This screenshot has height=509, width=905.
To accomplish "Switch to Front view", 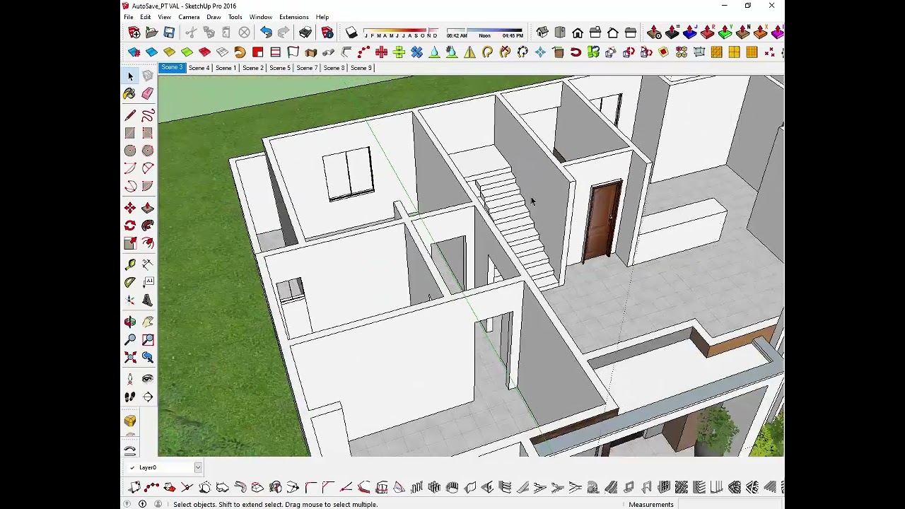I will (578, 33).
